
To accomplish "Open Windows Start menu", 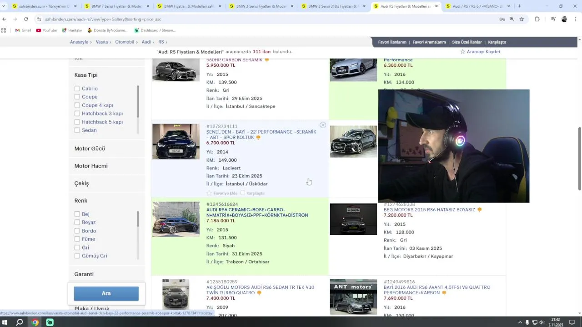I will 5,322.
